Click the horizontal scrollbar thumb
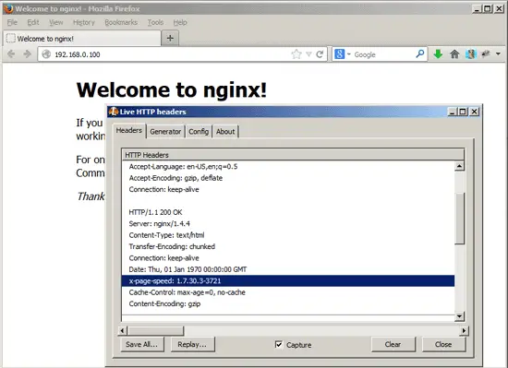 (x=155, y=330)
